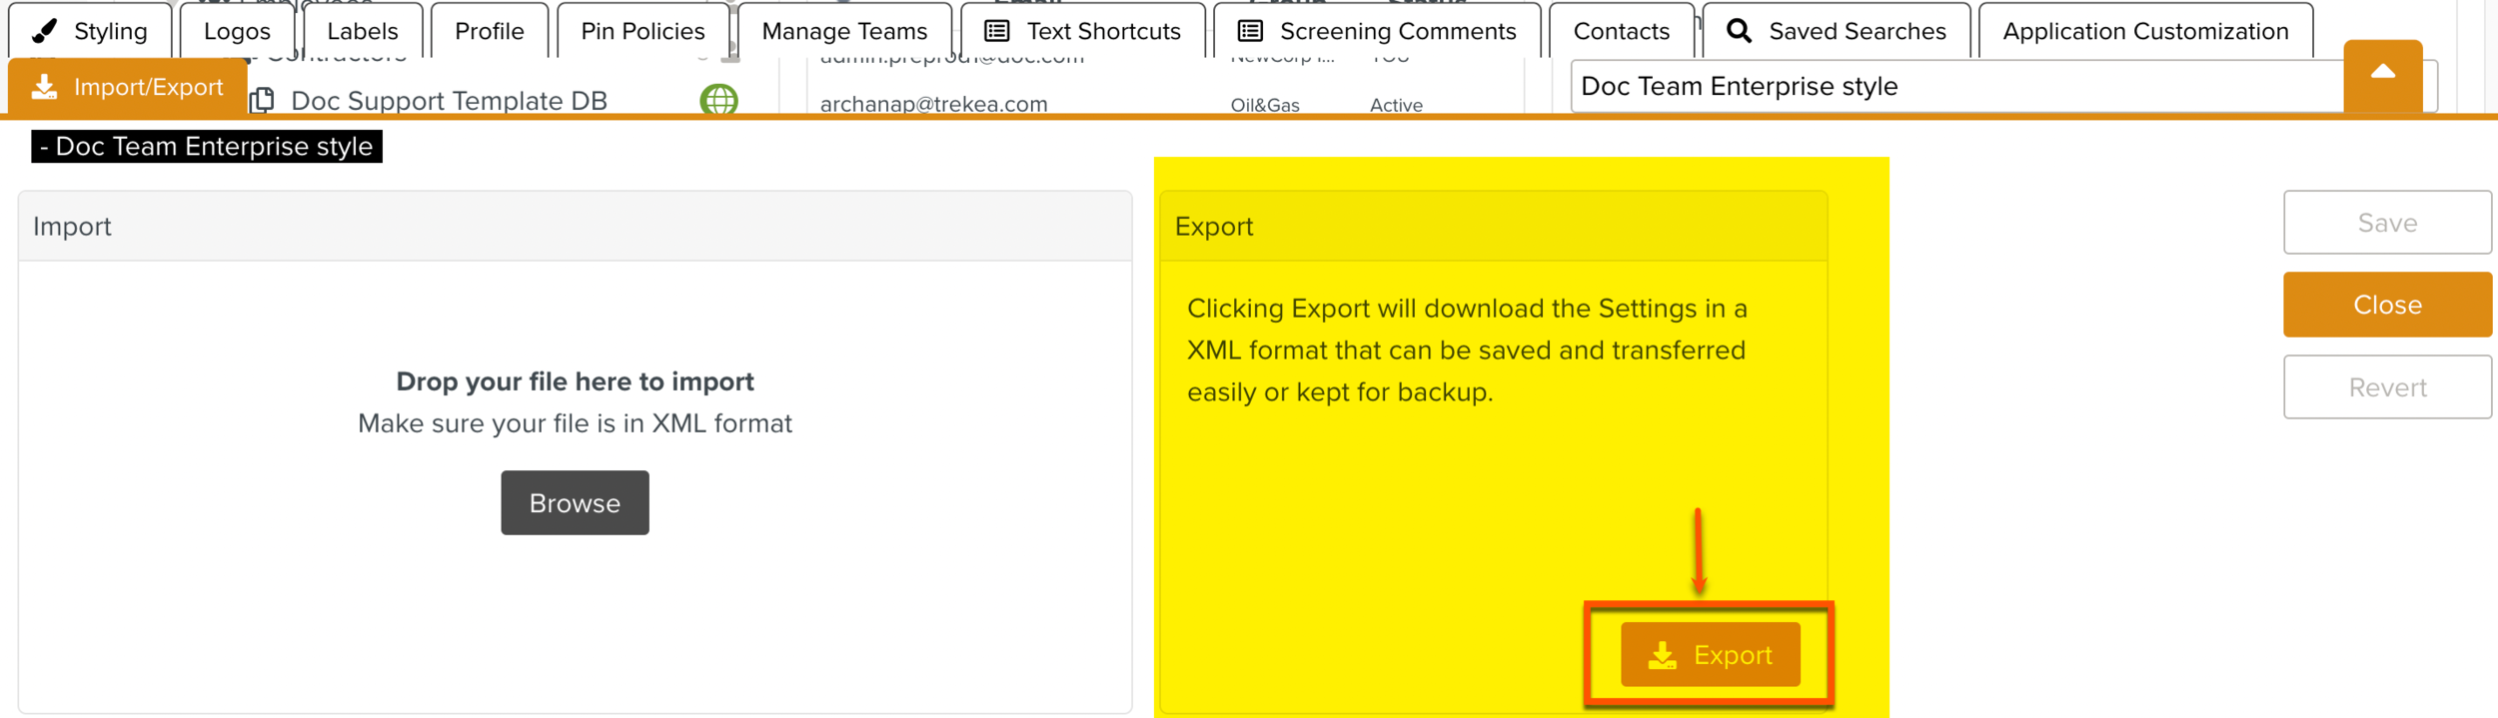
Task: Open the Application Customization tab
Action: point(2145,31)
